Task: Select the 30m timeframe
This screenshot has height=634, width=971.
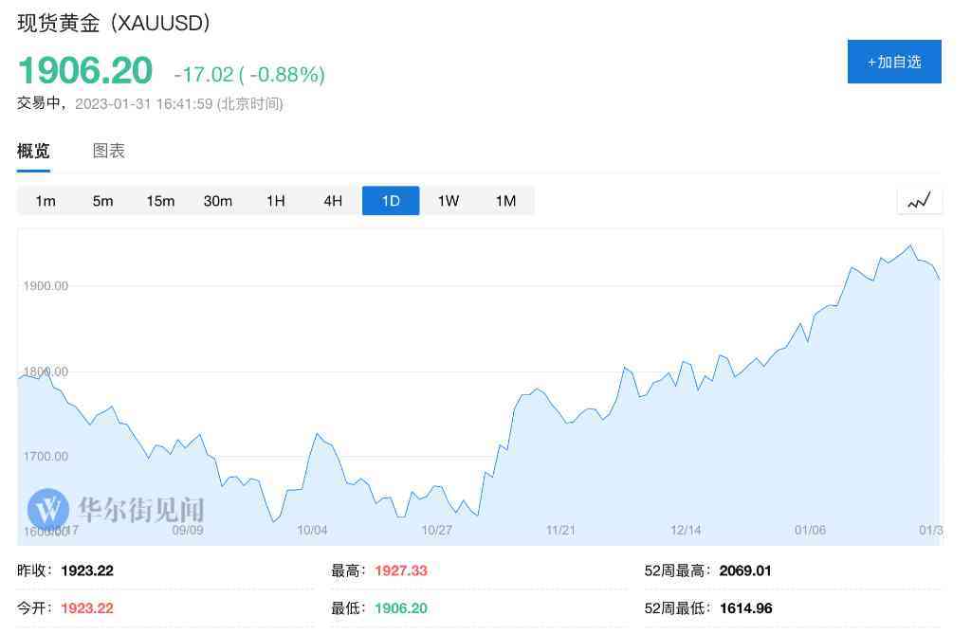Action: click(217, 201)
